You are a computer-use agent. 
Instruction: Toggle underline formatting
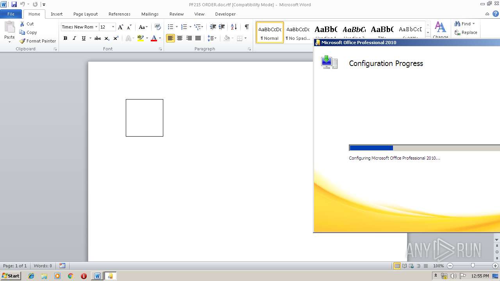click(x=84, y=38)
